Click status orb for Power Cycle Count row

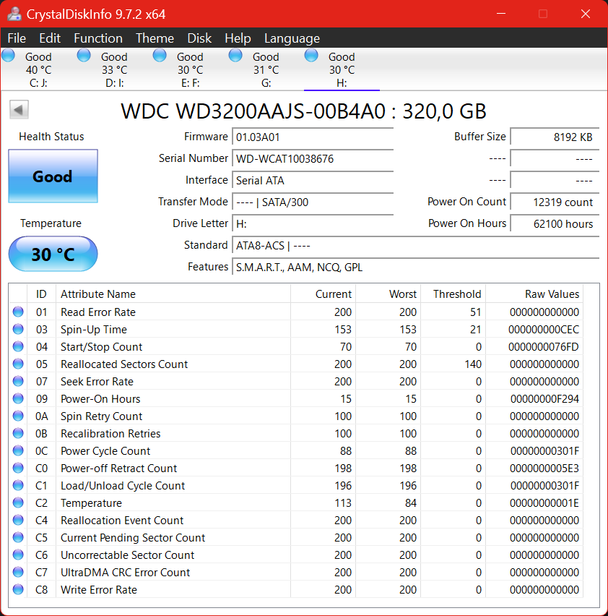coord(18,450)
